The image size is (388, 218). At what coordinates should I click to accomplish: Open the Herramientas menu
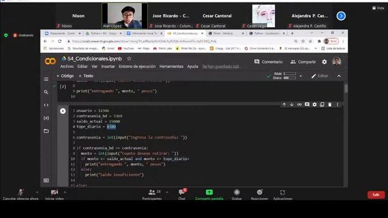tap(171, 67)
